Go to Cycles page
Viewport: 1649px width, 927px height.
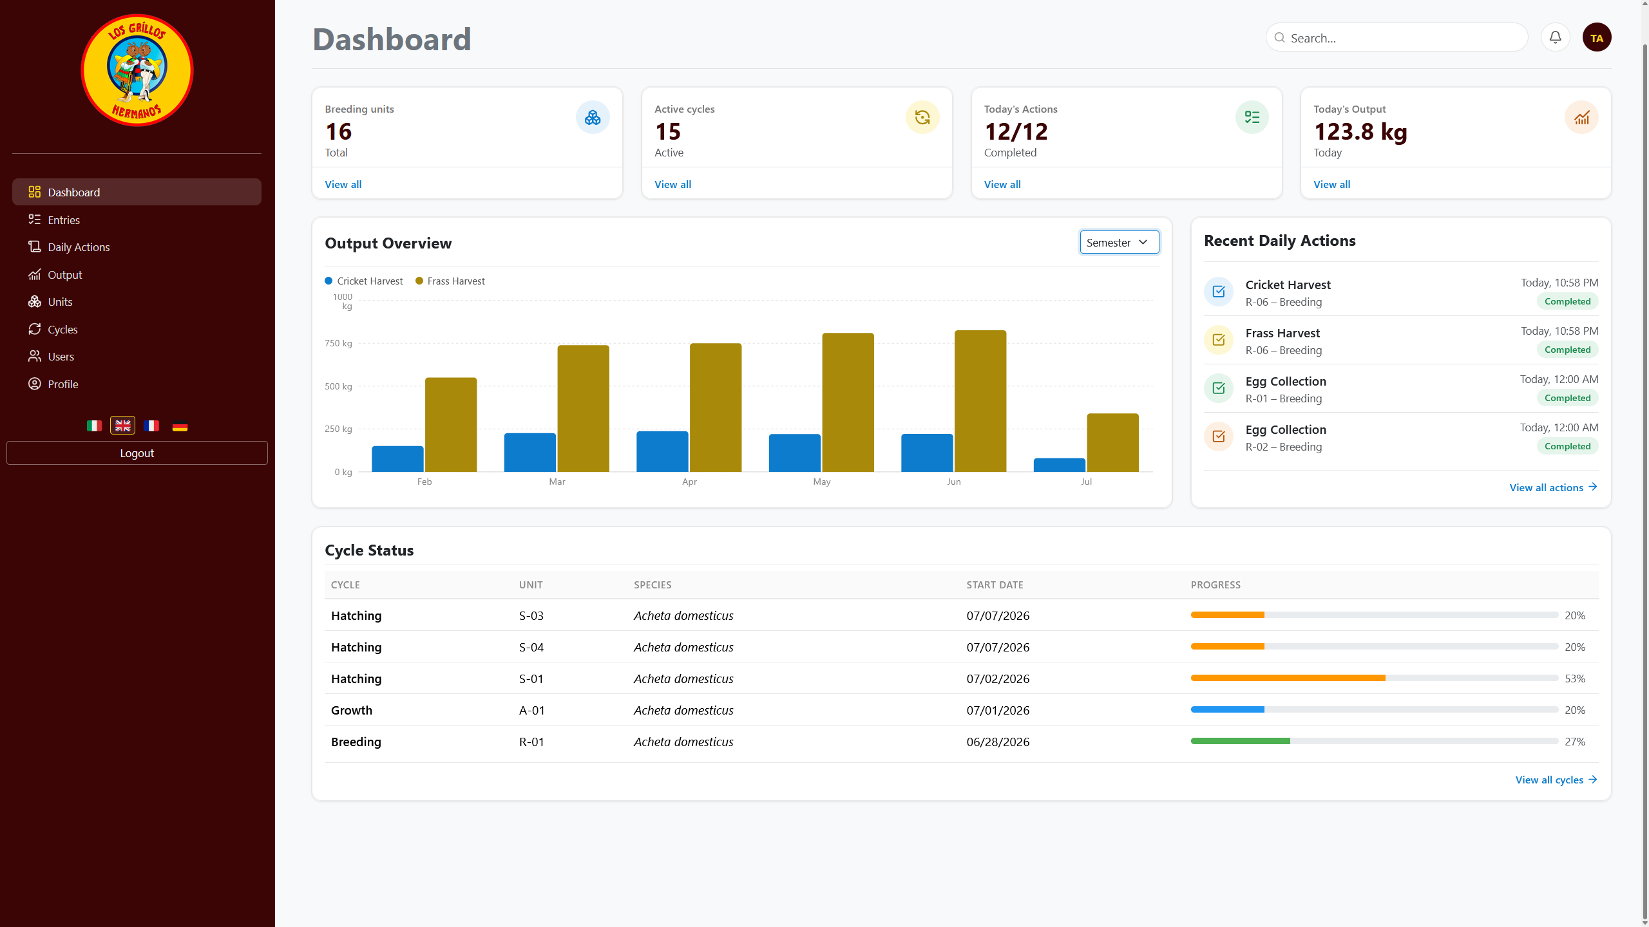(x=137, y=329)
